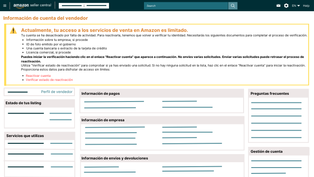Click the Servicios que utilizas header

click(39, 136)
